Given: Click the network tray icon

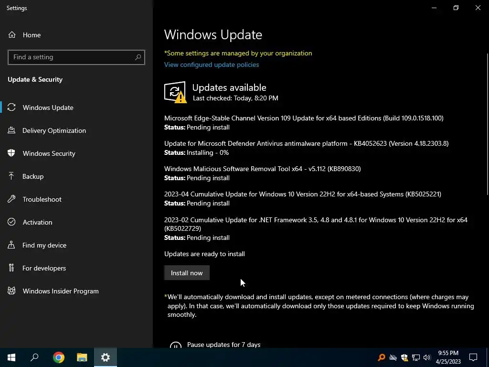Looking at the screenshot, I should (x=416, y=357).
